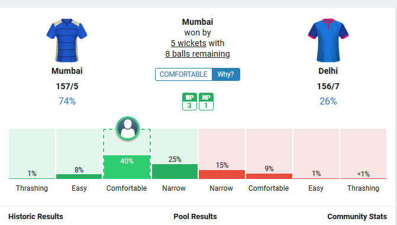Switch to the Pool Results tab
This screenshot has width=397, height=225.
pos(195,216)
